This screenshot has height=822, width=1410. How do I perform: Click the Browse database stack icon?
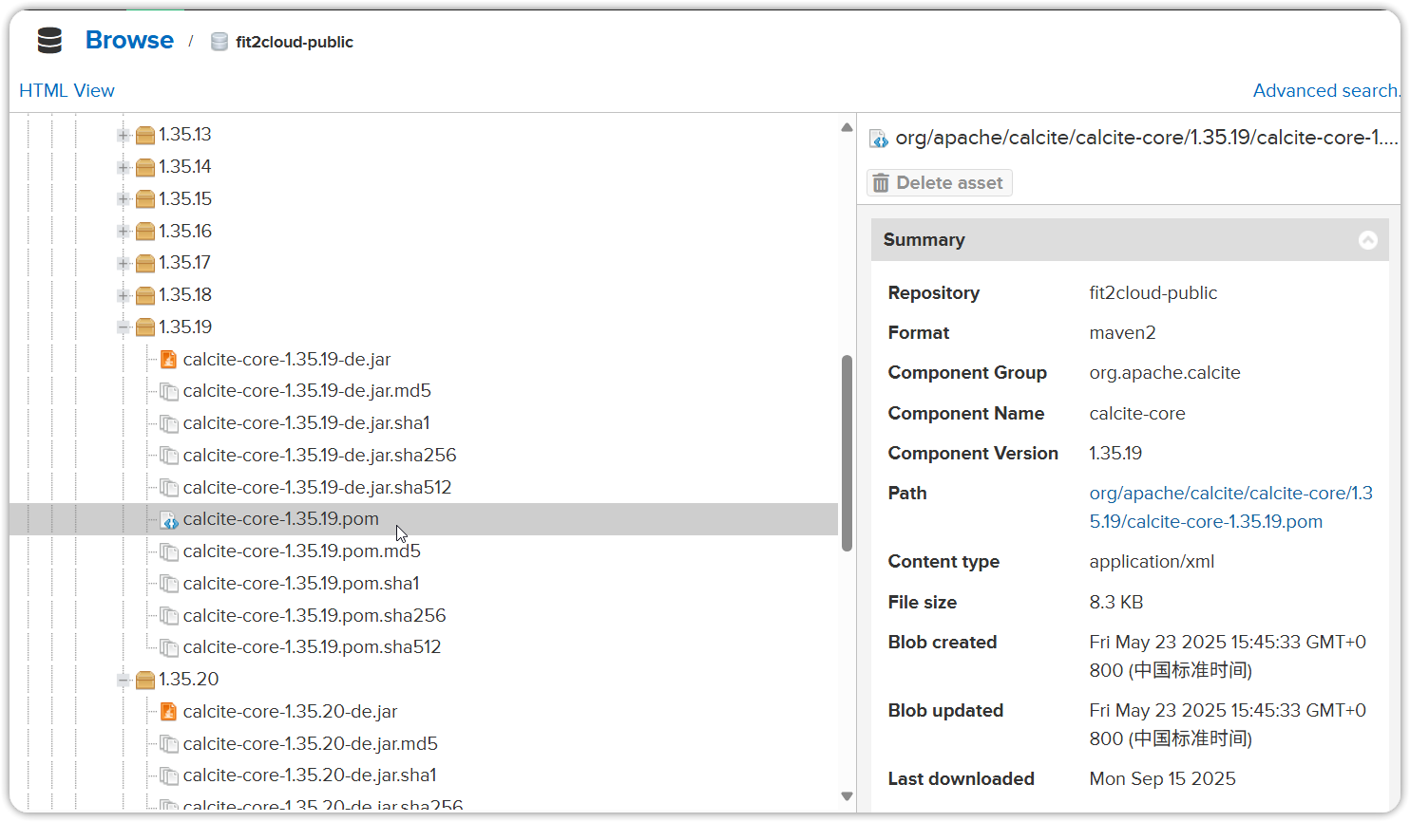(49, 41)
